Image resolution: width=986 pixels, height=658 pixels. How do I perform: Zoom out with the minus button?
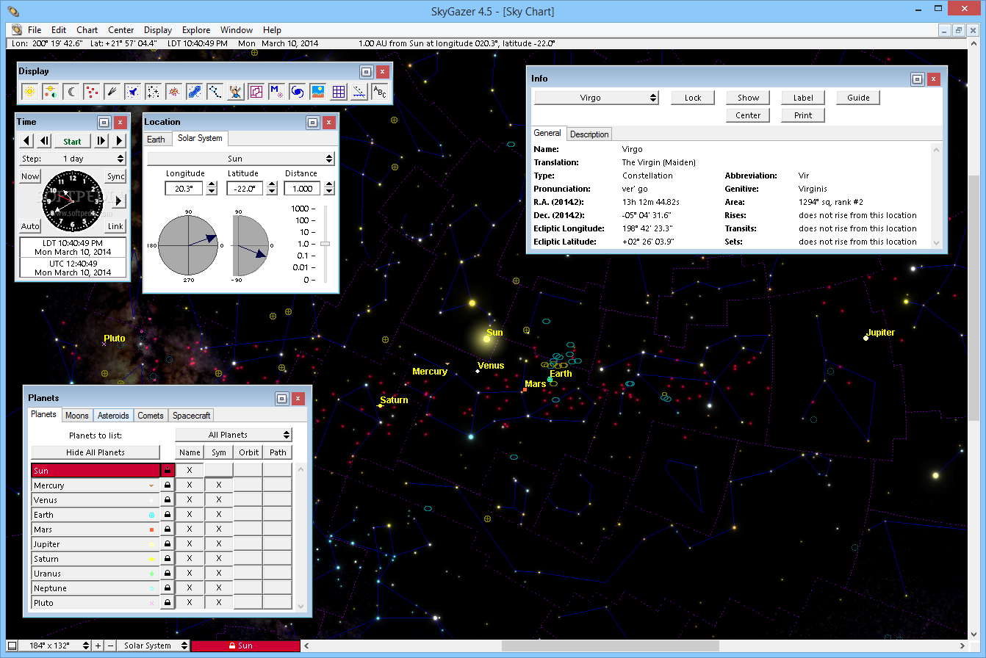click(110, 646)
